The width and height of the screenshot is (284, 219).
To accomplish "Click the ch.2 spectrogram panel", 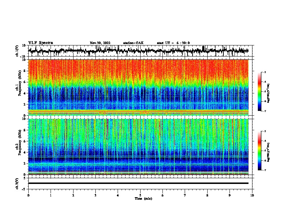I will pyautogui.click(x=138, y=147).
